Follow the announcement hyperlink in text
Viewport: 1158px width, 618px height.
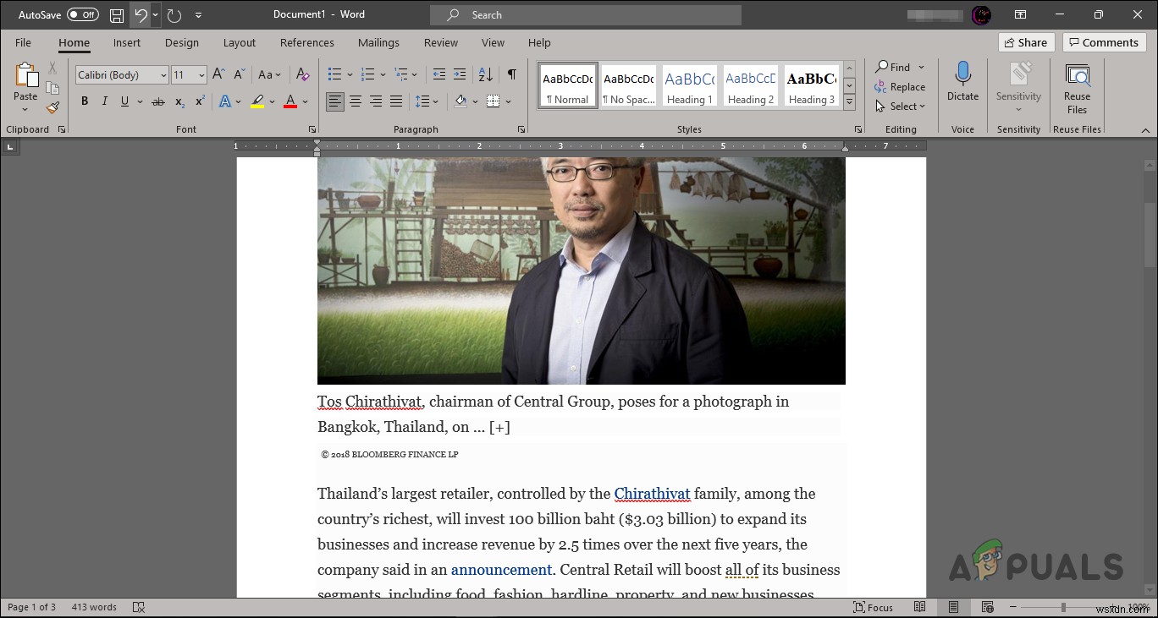pyautogui.click(x=501, y=570)
